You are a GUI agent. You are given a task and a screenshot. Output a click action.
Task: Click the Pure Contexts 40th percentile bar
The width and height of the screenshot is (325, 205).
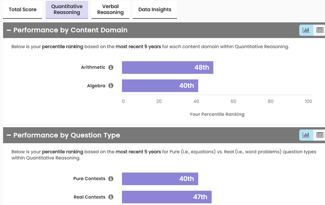coord(160,179)
